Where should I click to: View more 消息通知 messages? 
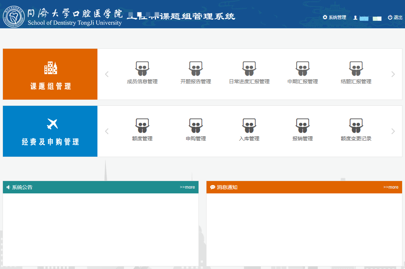coord(391,187)
